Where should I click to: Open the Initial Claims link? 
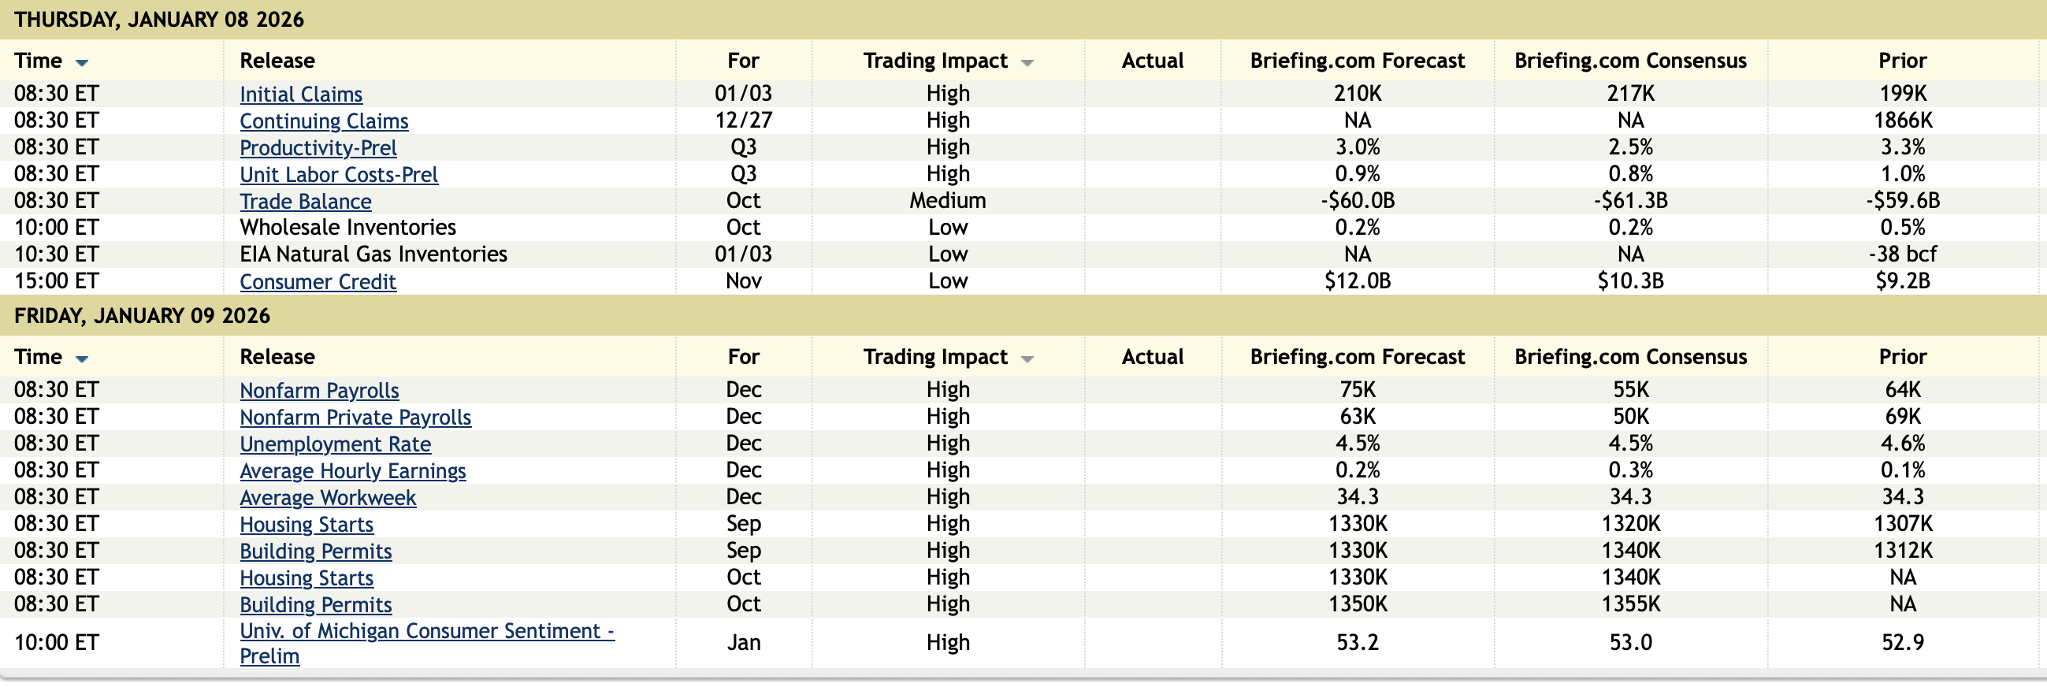[301, 95]
